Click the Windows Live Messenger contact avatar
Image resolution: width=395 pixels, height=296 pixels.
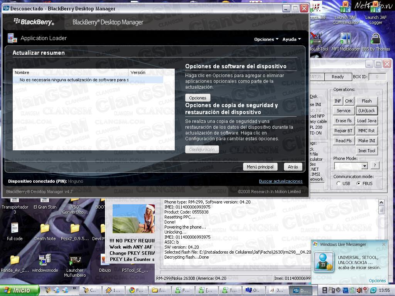pyautogui.click(x=324, y=262)
